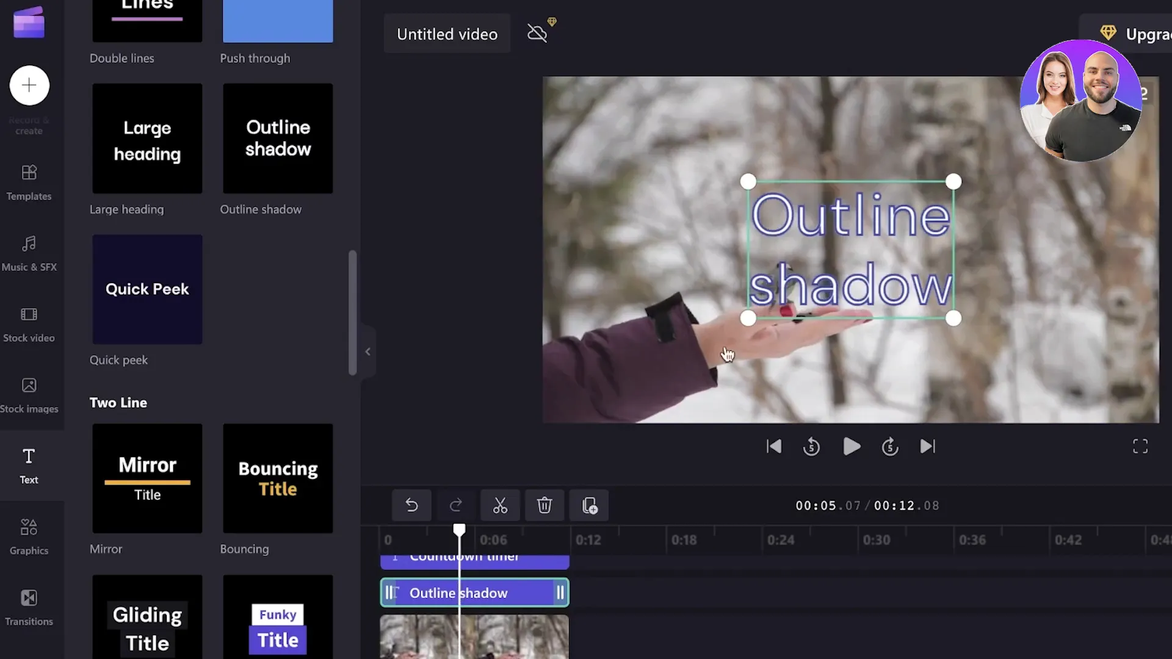Open the Transitions sidebar tab
The width and height of the screenshot is (1172, 659).
[x=29, y=608]
